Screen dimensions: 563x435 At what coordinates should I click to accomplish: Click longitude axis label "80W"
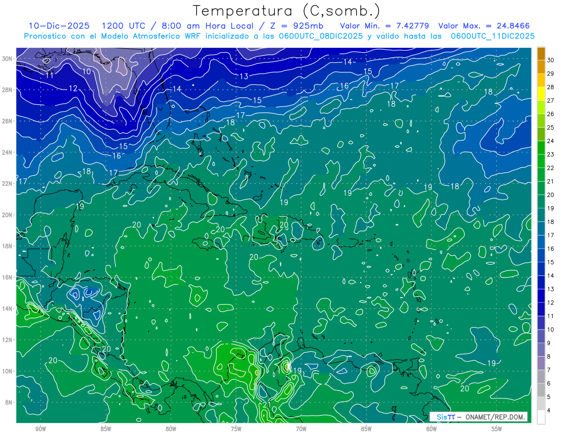[x=171, y=429]
